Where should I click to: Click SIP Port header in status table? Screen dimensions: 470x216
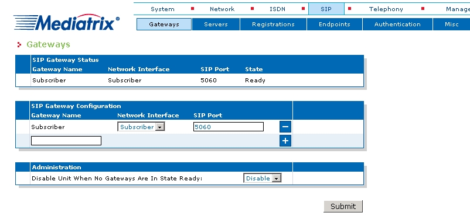(215, 69)
